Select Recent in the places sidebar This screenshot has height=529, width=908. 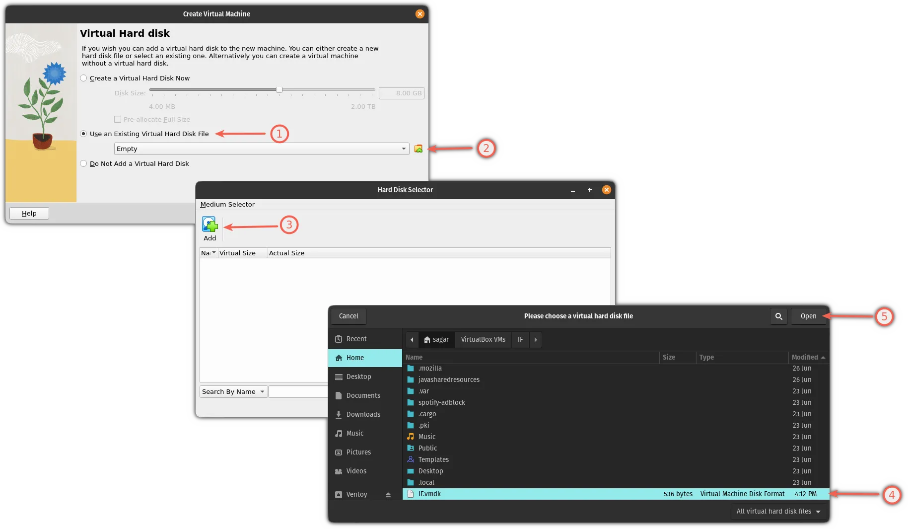pos(356,339)
